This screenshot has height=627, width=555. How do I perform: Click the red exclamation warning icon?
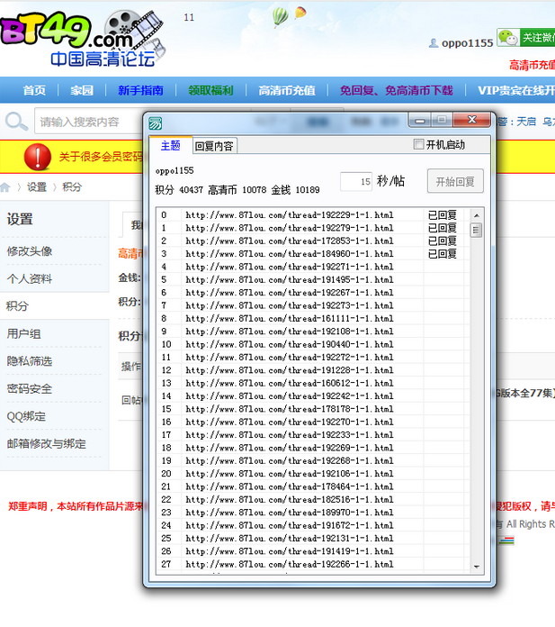tap(38, 156)
